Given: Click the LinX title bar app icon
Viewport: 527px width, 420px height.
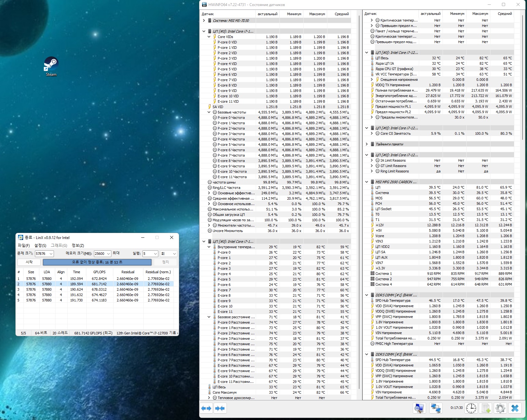Looking at the screenshot, I should click(21, 237).
